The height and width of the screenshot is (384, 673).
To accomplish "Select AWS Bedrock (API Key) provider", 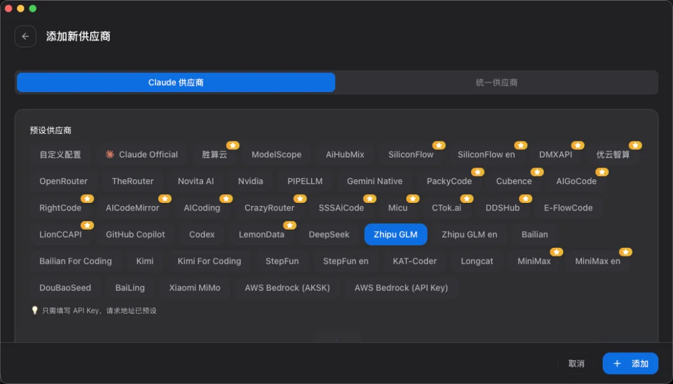I will tap(400, 288).
